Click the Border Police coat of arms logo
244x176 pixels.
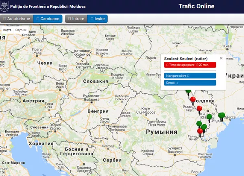coord(5,7)
